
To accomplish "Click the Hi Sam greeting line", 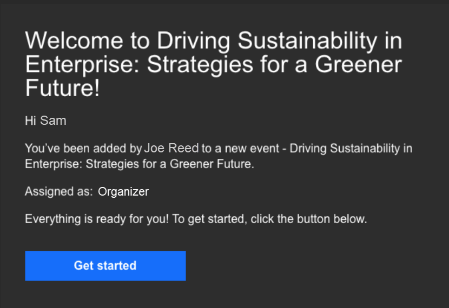I will [x=45, y=120].
